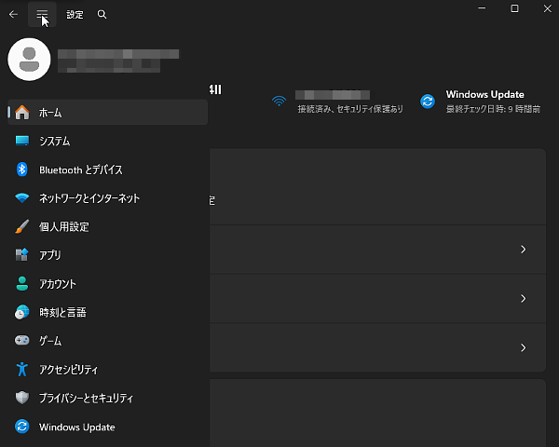Click the Wi-Fi status icon
Viewport: 559px width, 447px height.
[279, 101]
